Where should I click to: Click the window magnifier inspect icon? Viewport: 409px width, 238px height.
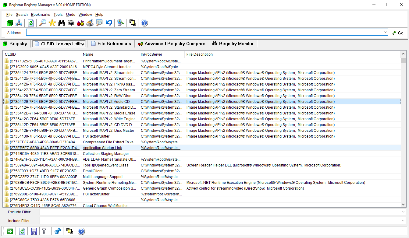click(x=99, y=23)
